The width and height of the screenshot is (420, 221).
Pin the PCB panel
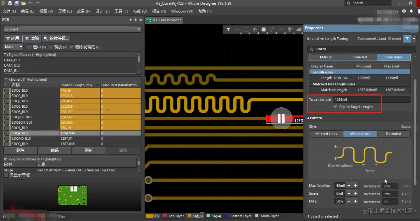[135, 20]
